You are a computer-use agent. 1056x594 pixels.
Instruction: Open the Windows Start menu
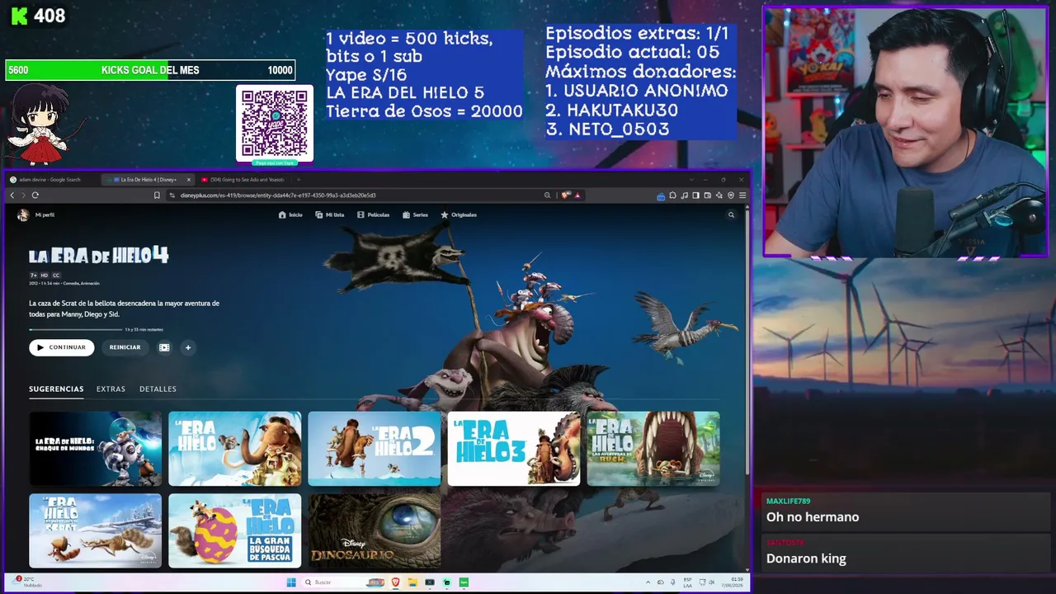291,582
